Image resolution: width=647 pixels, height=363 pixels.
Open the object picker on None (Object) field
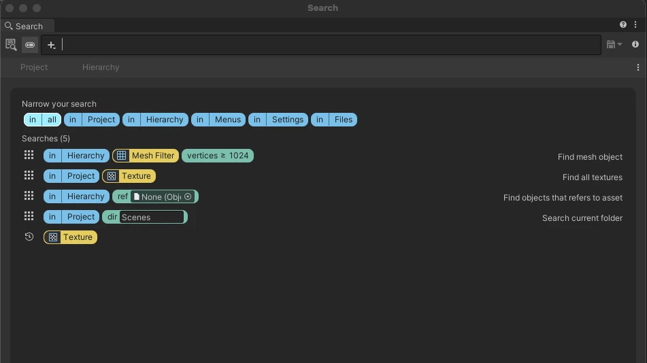click(188, 196)
